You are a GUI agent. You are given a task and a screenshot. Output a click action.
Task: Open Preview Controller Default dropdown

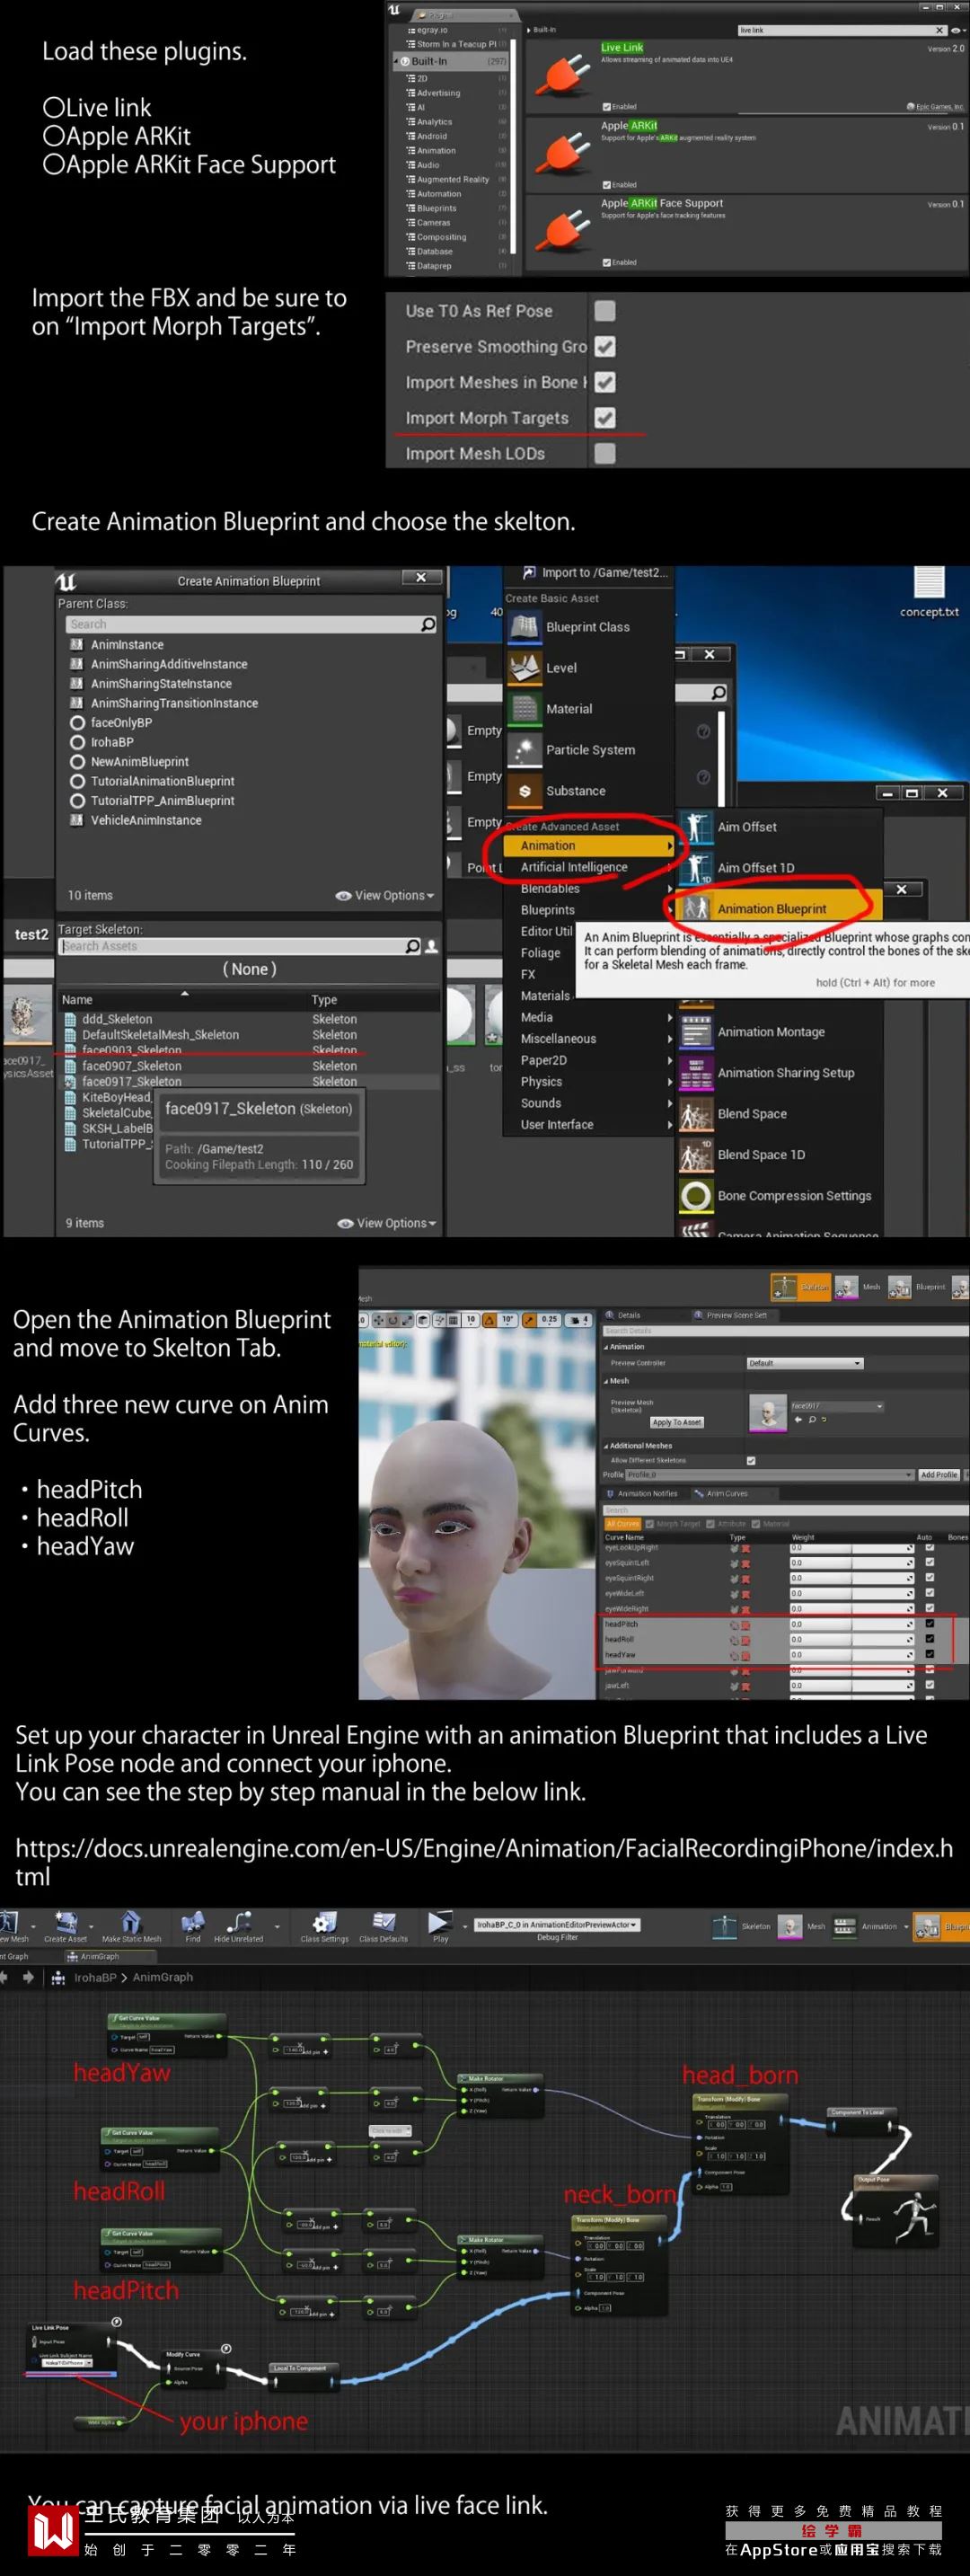[805, 1363]
